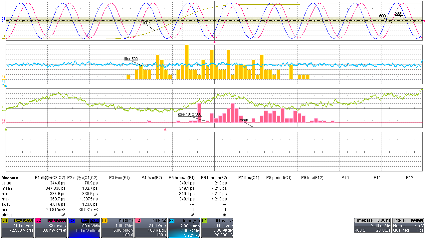
Task: Click the Measure table header
Action: pyautogui.click(x=10, y=178)
